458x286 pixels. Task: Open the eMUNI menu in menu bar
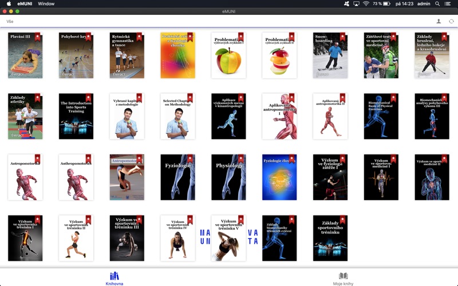click(25, 4)
